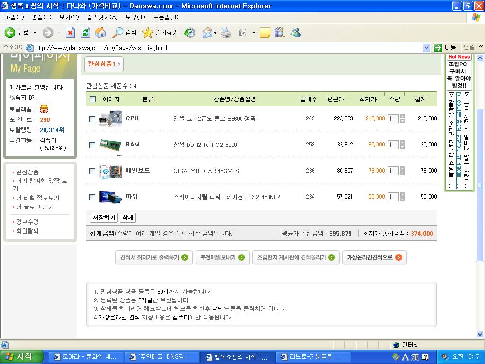The width and height of the screenshot is (485, 364).
Task: Click the 漢 Hanja conversion tray icon
Action: click(x=415, y=357)
